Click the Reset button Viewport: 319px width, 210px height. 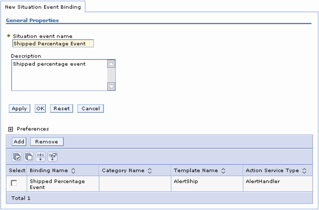62,108
